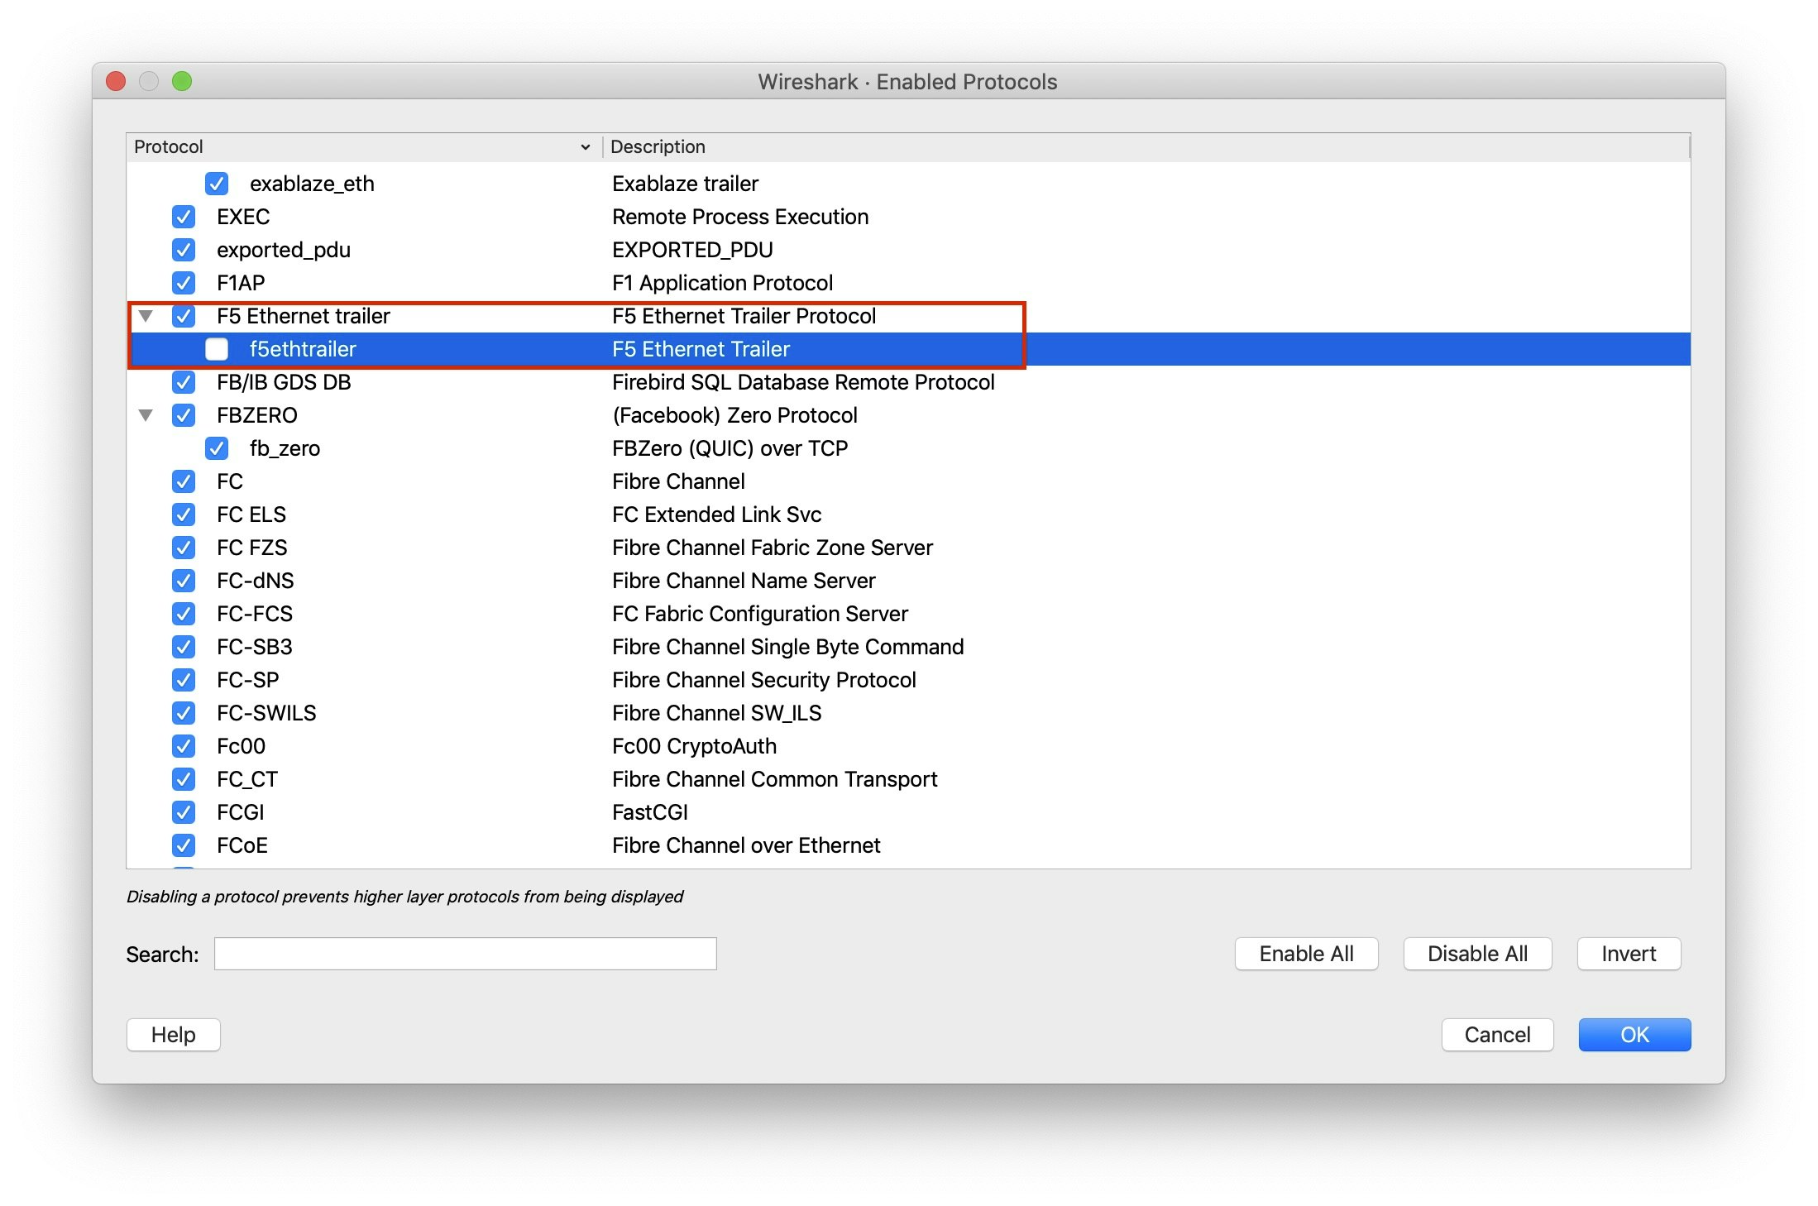The width and height of the screenshot is (1818, 1206).
Task: Select 'FBZero (QUIC) over TCP' description
Action: coord(730,448)
